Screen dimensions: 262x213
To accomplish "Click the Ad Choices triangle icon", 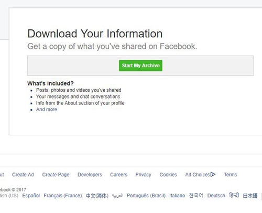I will [x=213, y=175].
